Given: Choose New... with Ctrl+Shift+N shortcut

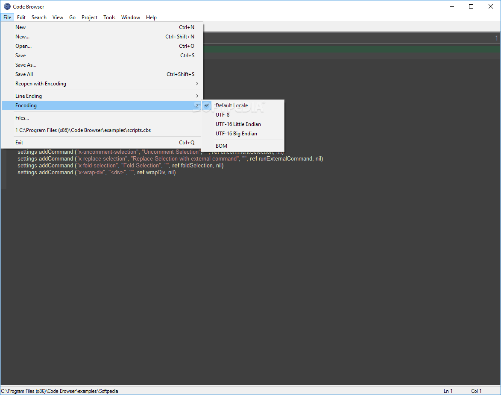Looking at the screenshot, I should click(102, 36).
